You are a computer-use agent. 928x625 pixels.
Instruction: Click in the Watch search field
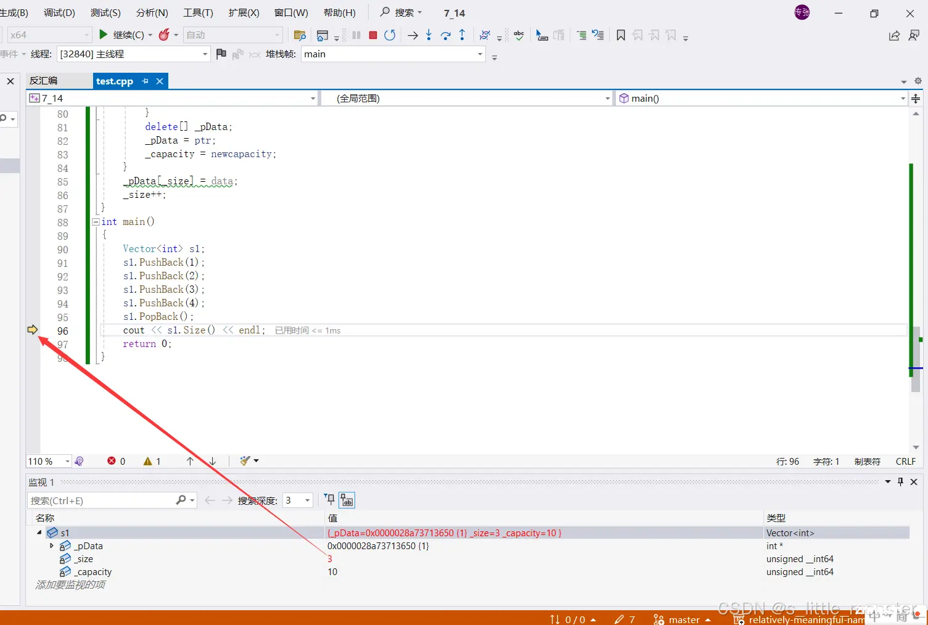pyautogui.click(x=102, y=500)
